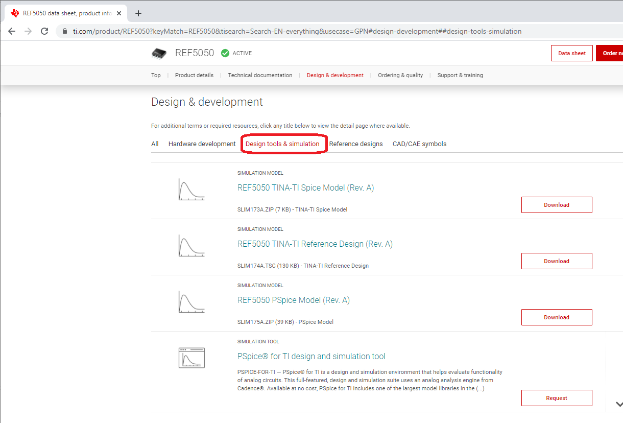Open the REF5050 TINA-TI Reference Design (Rev. A) link

(315, 244)
